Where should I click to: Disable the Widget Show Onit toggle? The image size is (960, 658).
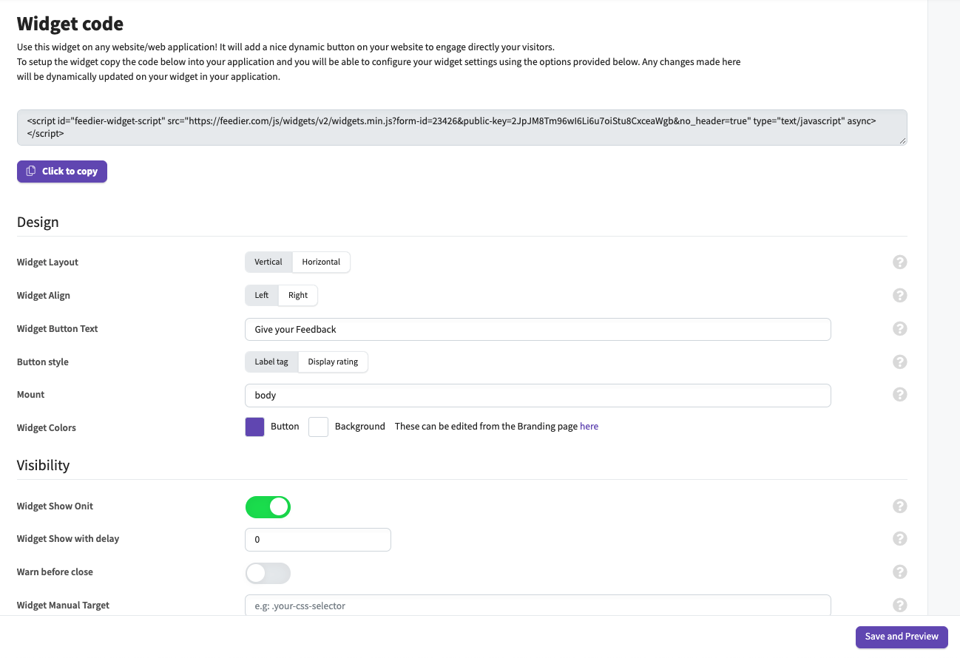(x=268, y=506)
